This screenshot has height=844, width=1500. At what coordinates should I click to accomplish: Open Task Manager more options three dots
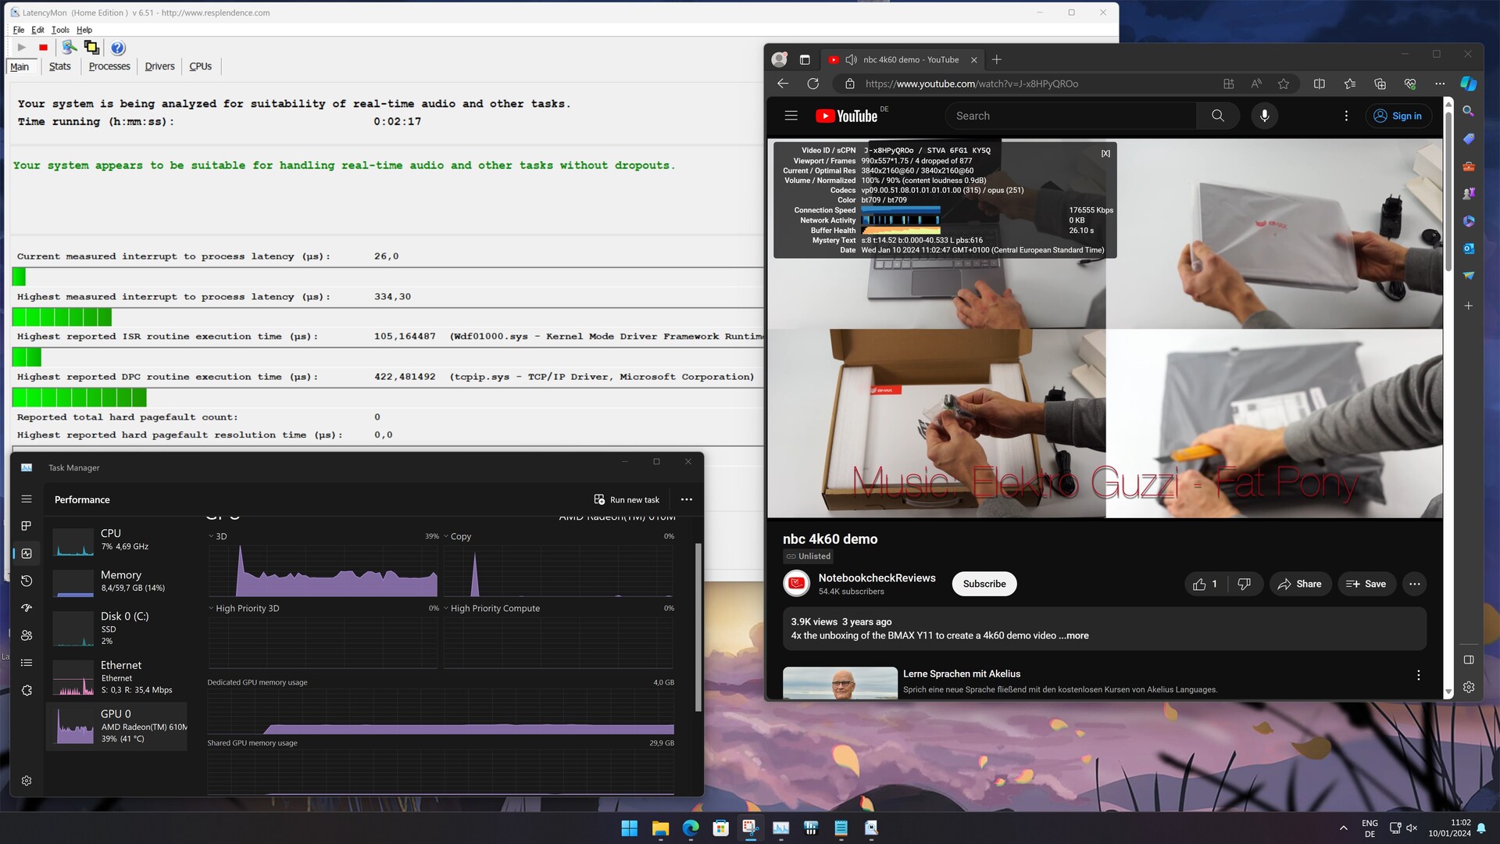click(x=686, y=499)
